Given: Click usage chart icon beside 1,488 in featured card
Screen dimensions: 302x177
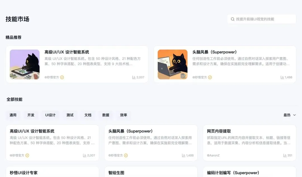Looking at the screenshot, I should click(x=282, y=77).
